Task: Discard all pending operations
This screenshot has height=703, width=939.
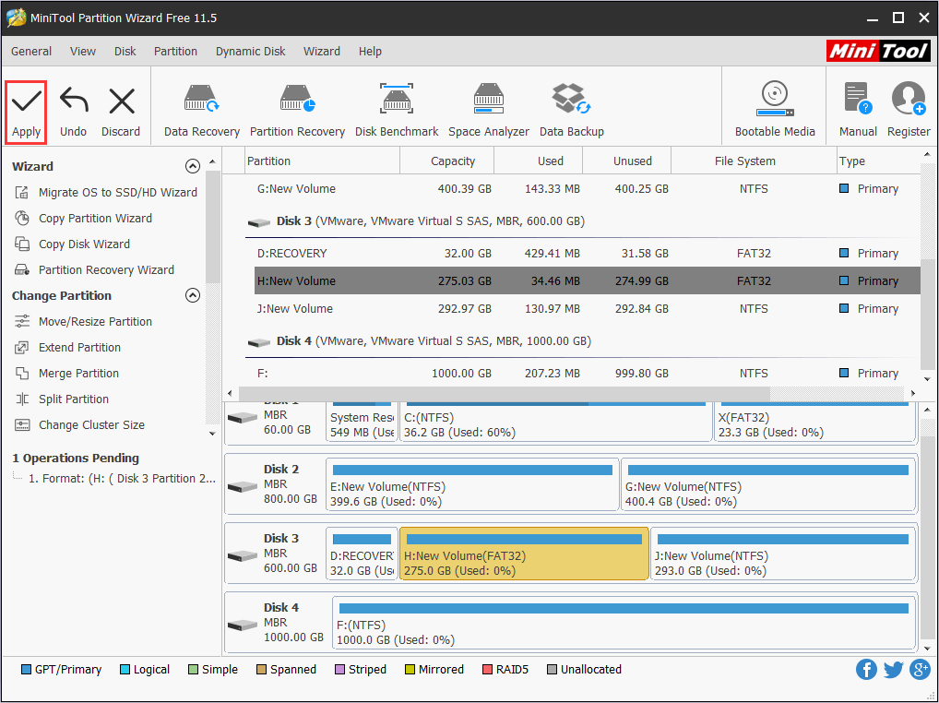Action: (x=120, y=113)
